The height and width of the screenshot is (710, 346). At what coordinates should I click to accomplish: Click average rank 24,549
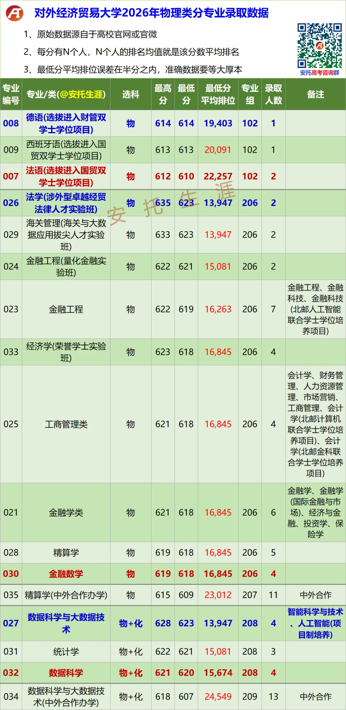[x=218, y=697]
